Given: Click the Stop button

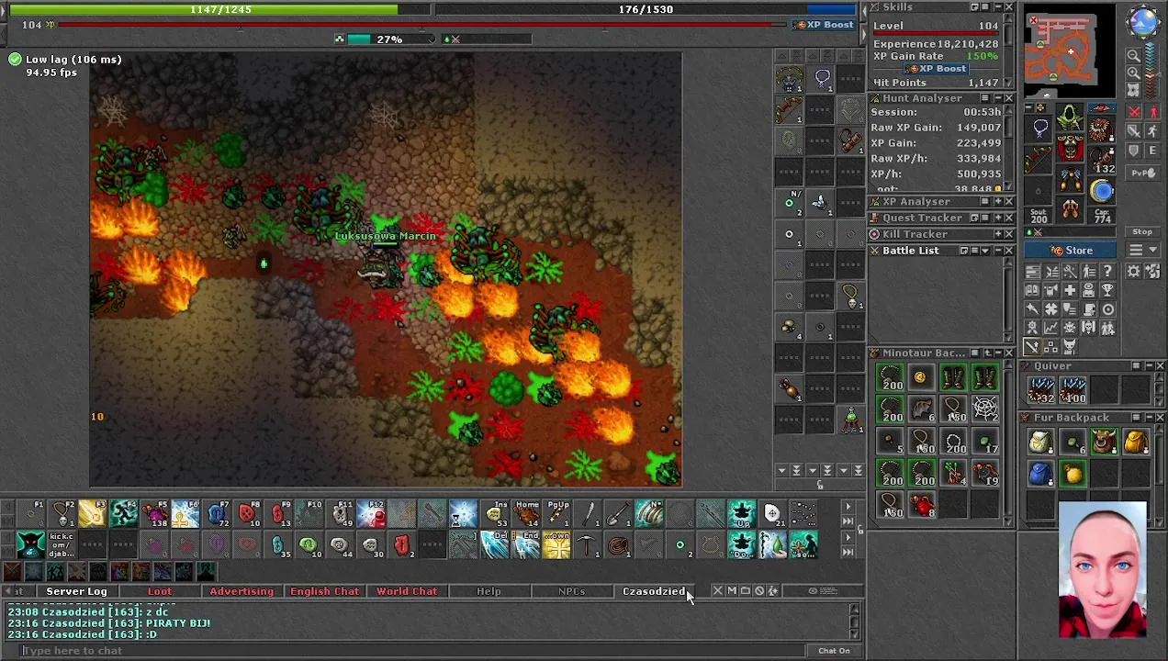Looking at the screenshot, I should tap(1142, 232).
